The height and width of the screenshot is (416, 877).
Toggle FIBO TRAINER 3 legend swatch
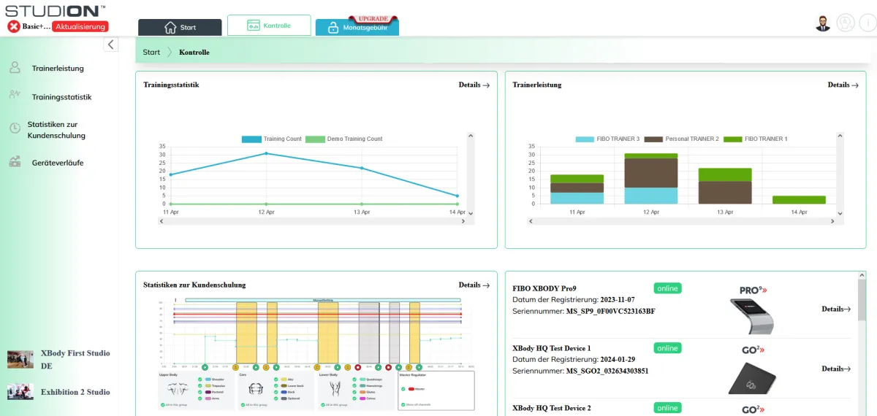pyautogui.click(x=585, y=139)
